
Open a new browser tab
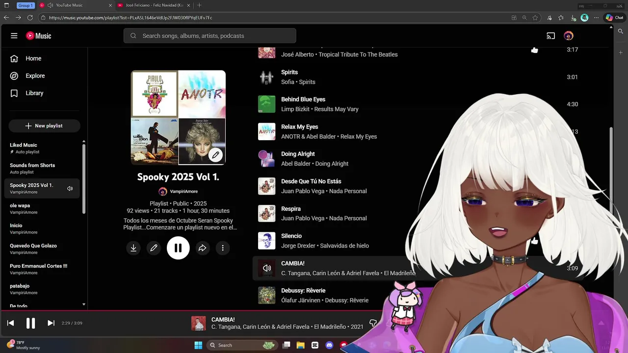[x=199, y=5]
